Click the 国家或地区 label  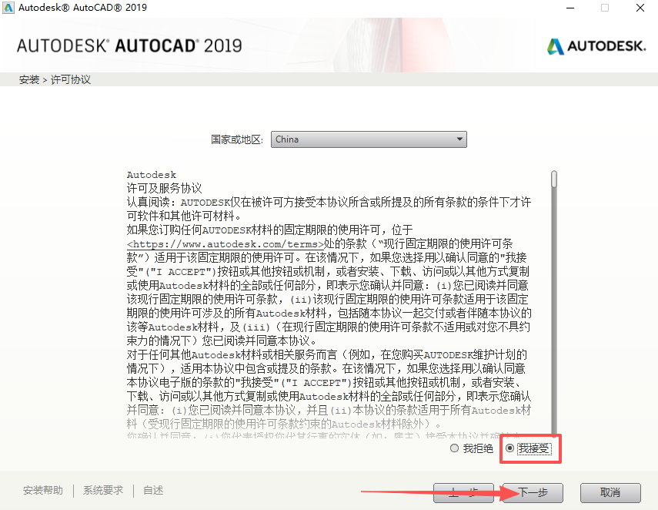[238, 140]
